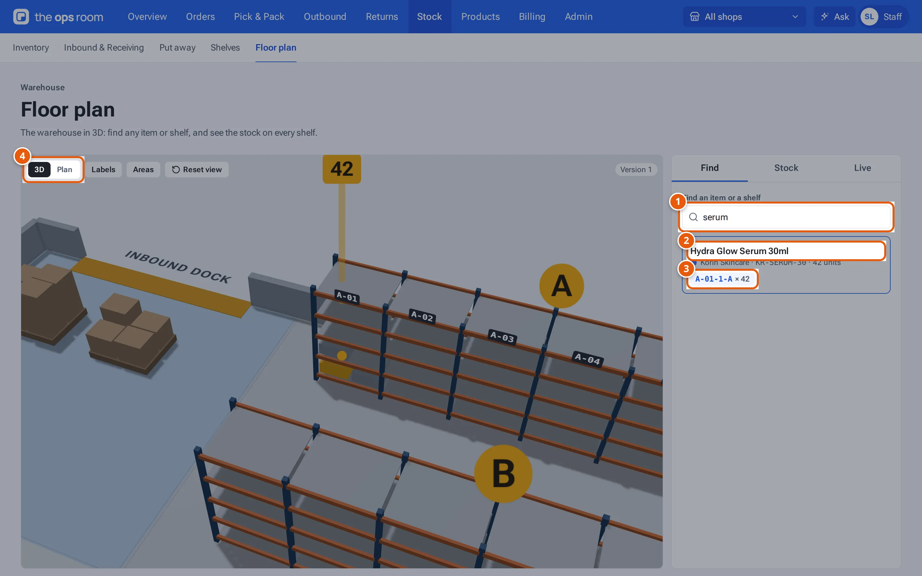Open the Billing section
The image size is (922, 576).
(532, 17)
